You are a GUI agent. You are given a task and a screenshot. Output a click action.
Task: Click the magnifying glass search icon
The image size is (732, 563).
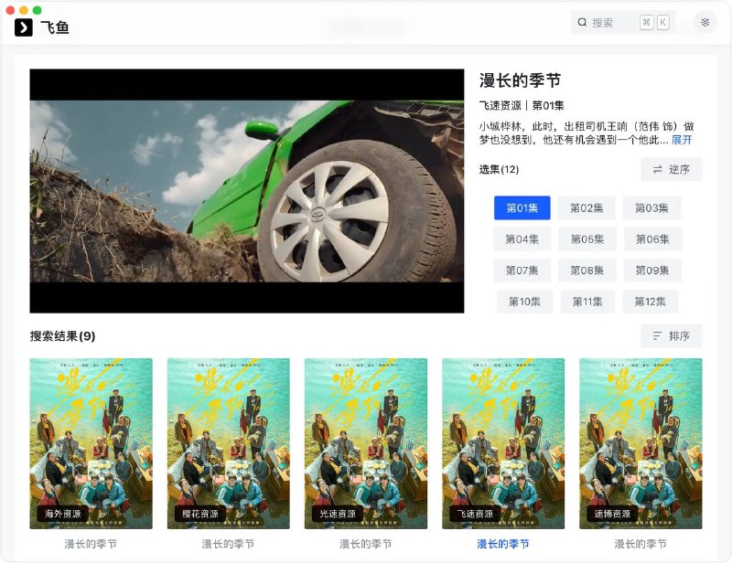(x=584, y=20)
